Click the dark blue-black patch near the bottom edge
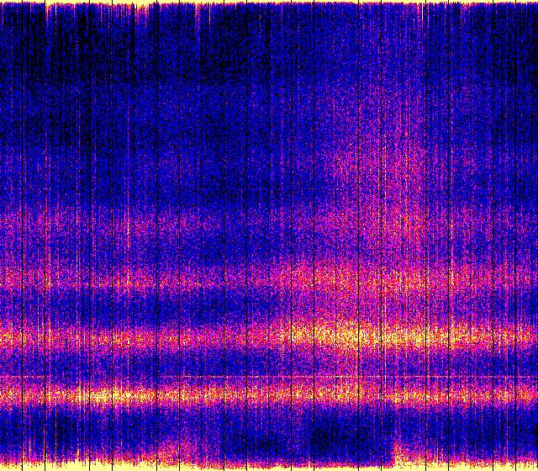The width and height of the screenshot is (538, 471). click(x=336, y=439)
